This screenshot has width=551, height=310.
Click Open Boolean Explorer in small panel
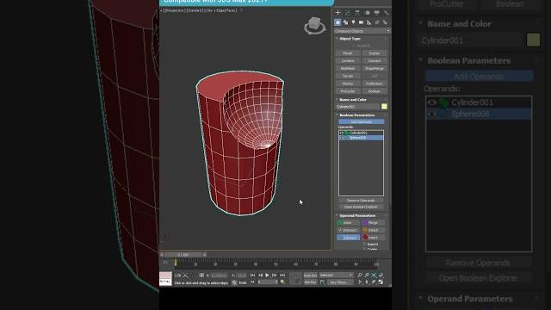point(362,207)
